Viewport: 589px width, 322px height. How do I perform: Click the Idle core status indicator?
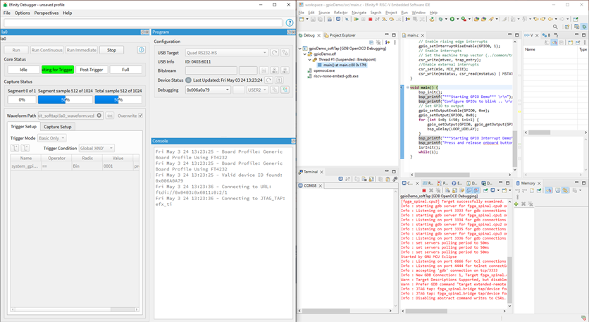point(24,70)
